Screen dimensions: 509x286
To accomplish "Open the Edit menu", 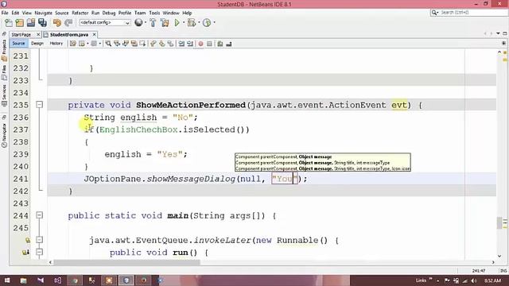I will 15,13.
